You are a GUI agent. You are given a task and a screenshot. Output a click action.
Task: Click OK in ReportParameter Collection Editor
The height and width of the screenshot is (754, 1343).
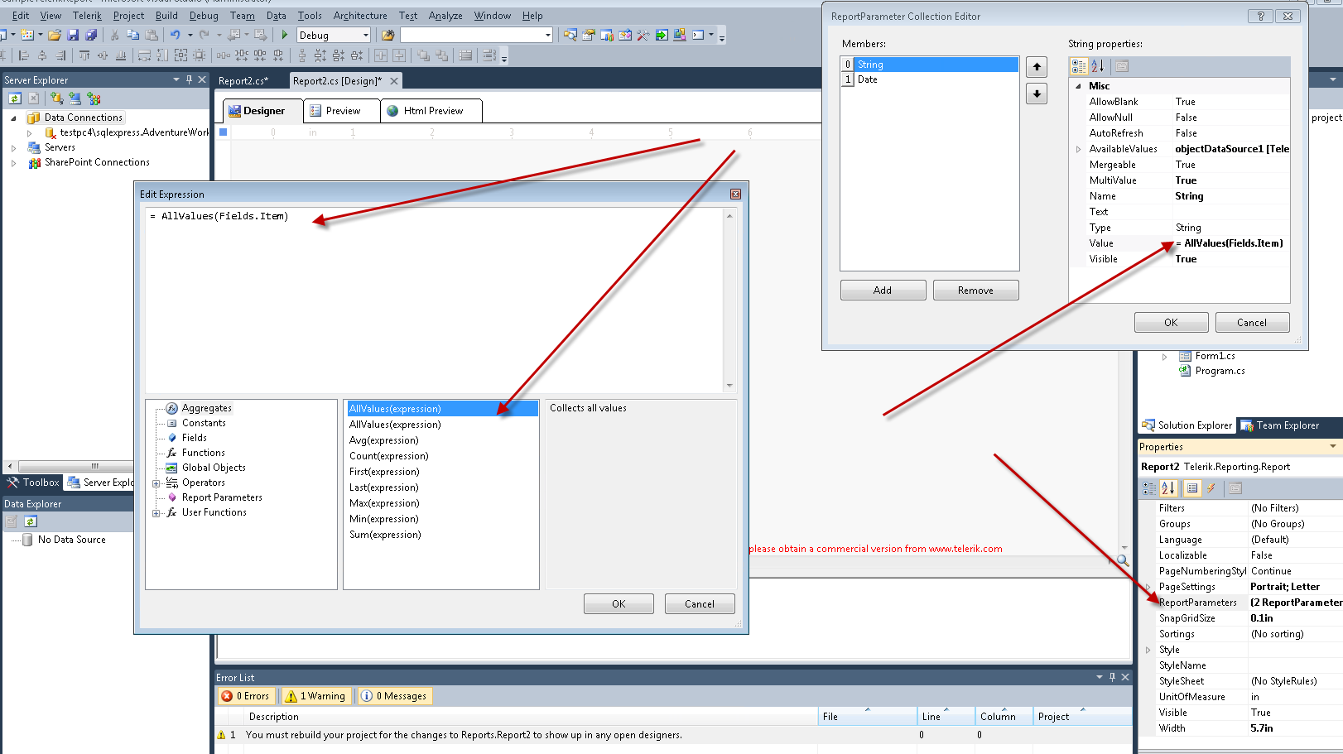tap(1171, 323)
